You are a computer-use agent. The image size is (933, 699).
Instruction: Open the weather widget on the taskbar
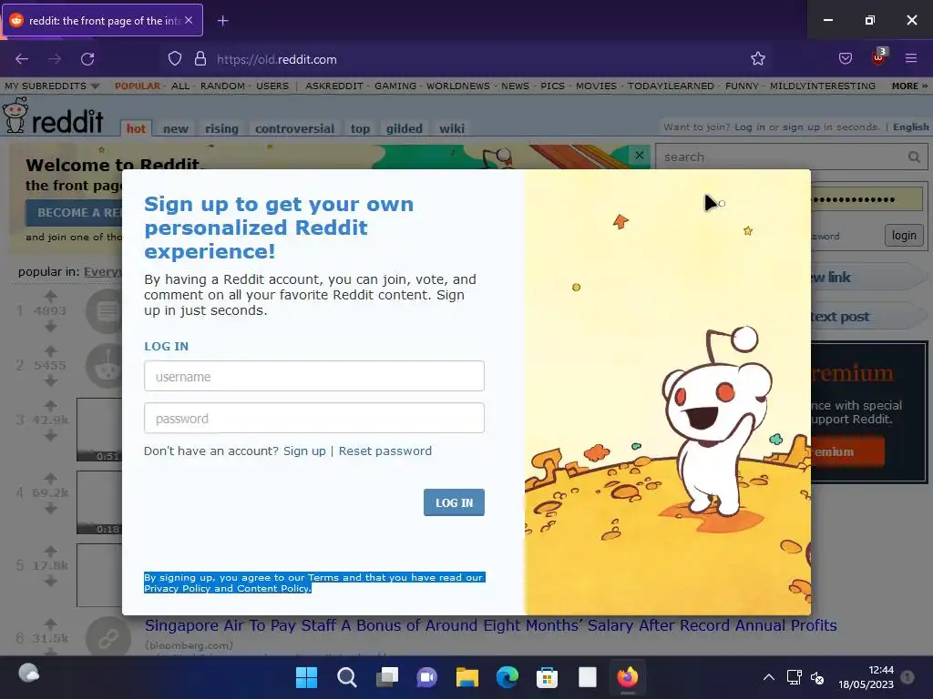(x=28, y=674)
